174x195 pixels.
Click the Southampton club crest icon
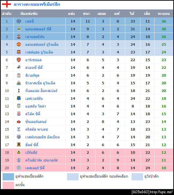click(19, 37)
